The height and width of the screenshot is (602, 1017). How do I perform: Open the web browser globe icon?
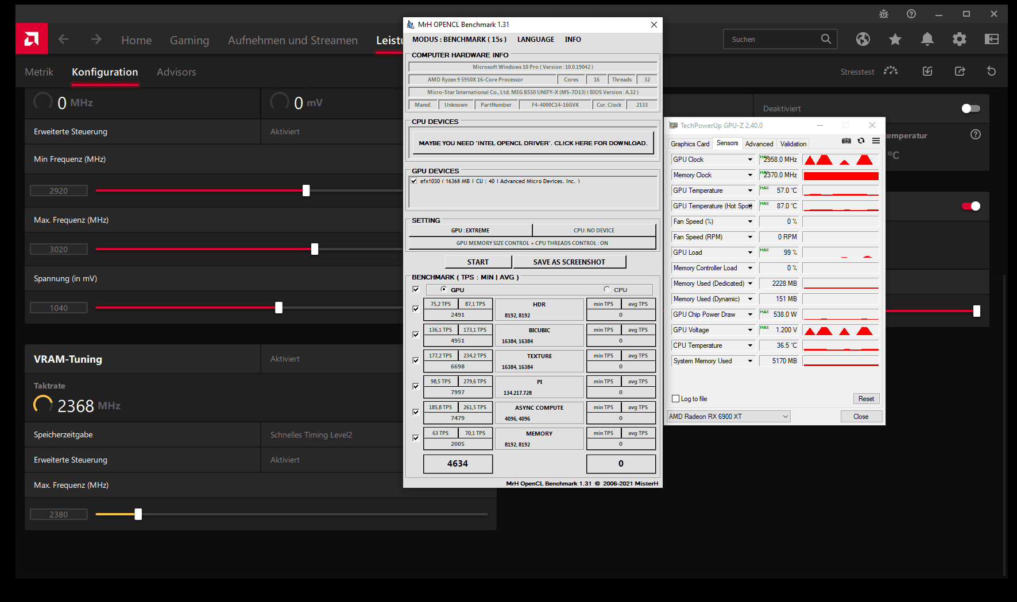coord(863,39)
